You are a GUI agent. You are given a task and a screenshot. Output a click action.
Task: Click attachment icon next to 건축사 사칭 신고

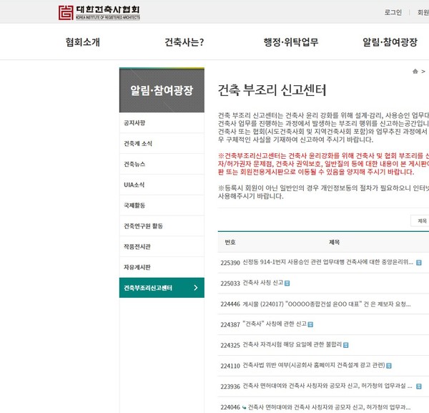coord(287,283)
